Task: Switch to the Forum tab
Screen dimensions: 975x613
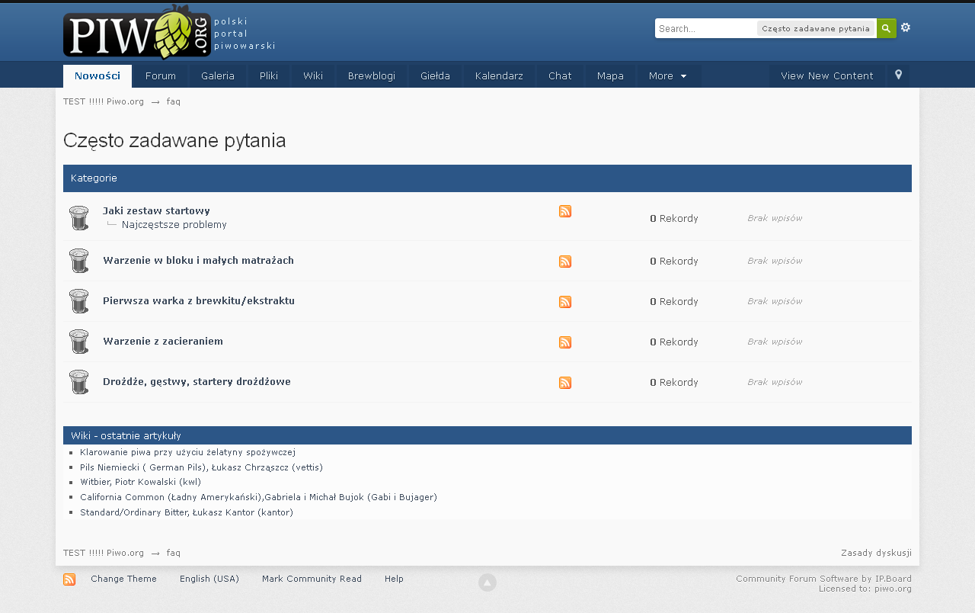Action: (161, 76)
